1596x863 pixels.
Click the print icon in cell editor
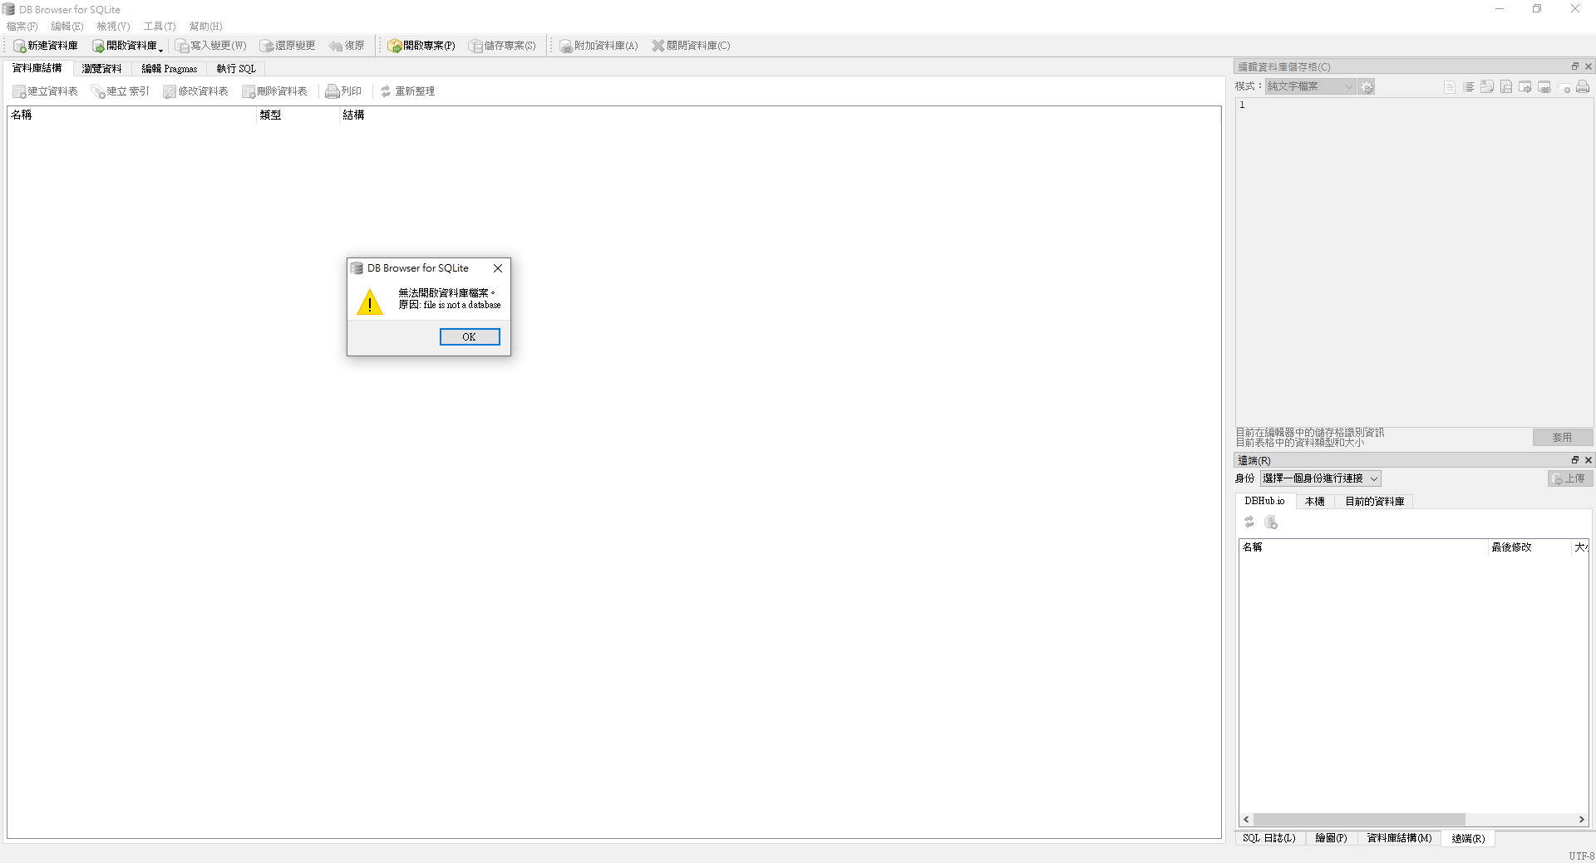1583,87
